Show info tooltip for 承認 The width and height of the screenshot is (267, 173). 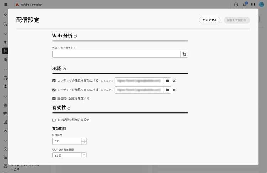click(x=64, y=69)
